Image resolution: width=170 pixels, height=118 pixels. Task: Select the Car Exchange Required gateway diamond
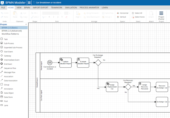click(x=98, y=63)
